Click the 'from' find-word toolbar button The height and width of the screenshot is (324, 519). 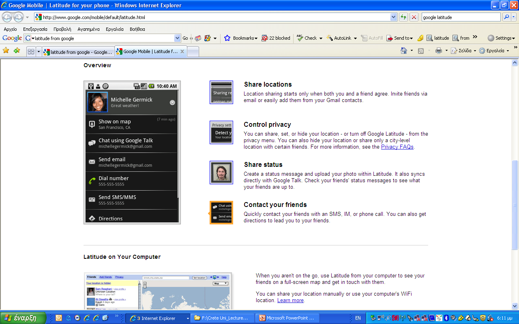point(461,38)
